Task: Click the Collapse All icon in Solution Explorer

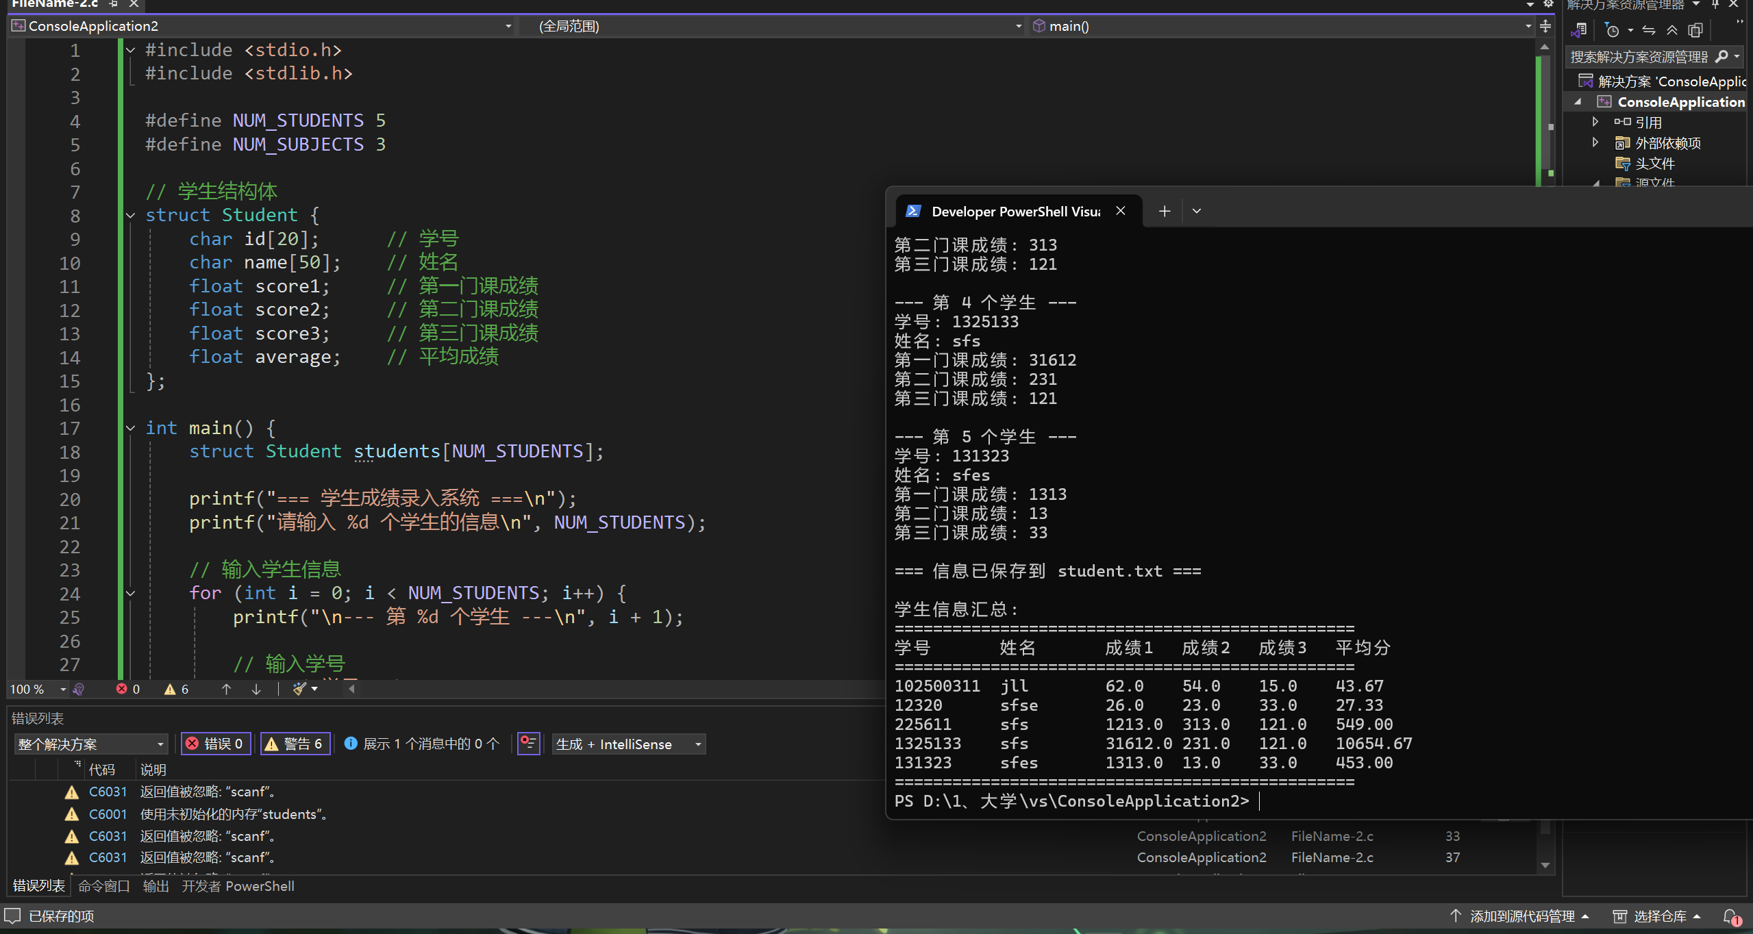Action: pyautogui.click(x=1672, y=31)
